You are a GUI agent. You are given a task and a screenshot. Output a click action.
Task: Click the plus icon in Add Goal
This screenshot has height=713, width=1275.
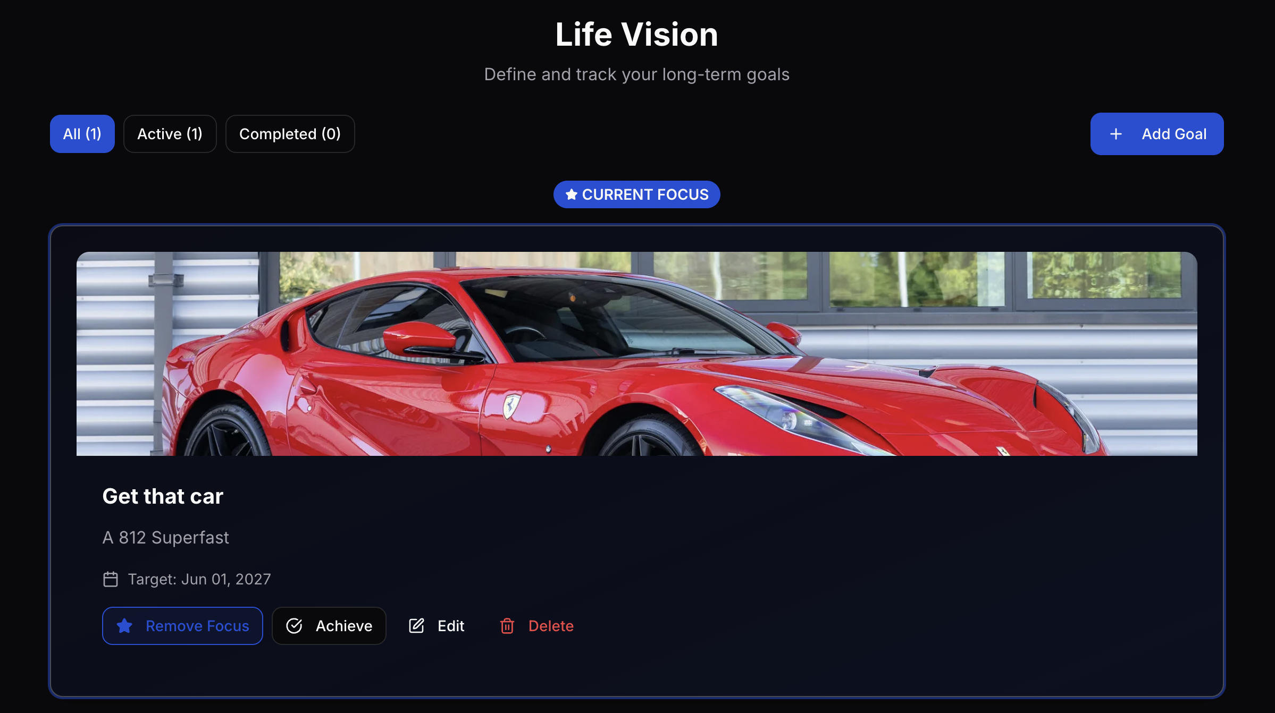[1116, 134]
